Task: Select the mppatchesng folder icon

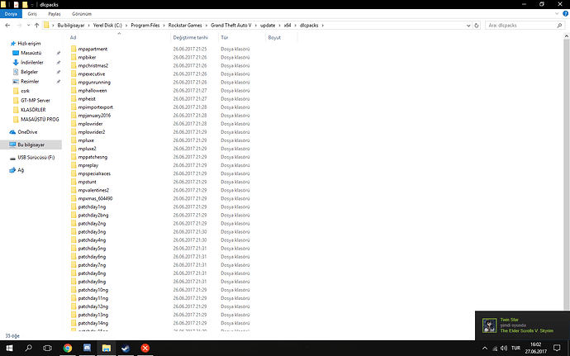Action: coord(74,157)
